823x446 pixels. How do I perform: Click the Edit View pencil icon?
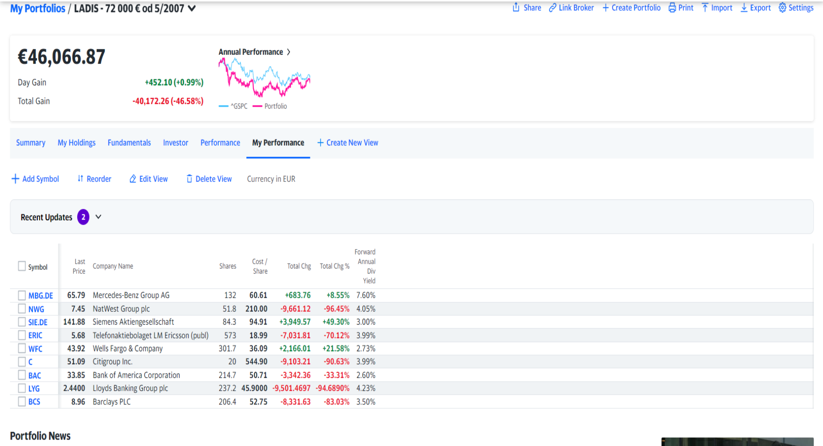(133, 178)
